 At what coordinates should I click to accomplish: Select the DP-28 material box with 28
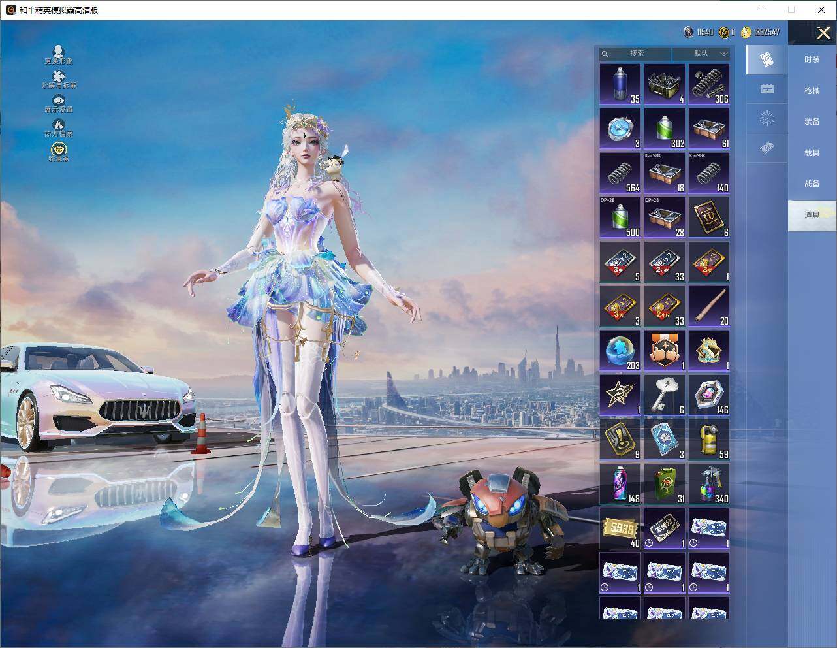point(665,218)
